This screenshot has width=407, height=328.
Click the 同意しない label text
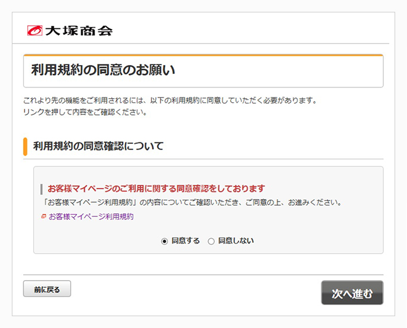[x=236, y=241]
